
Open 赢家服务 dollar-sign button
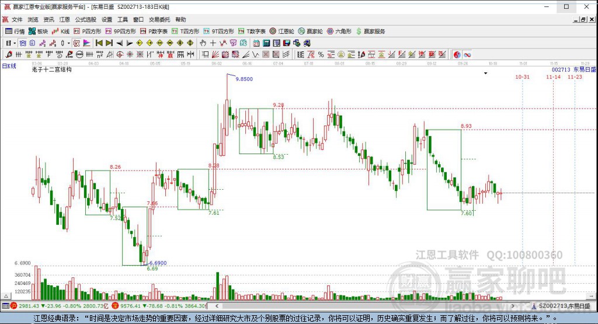pos(370,32)
